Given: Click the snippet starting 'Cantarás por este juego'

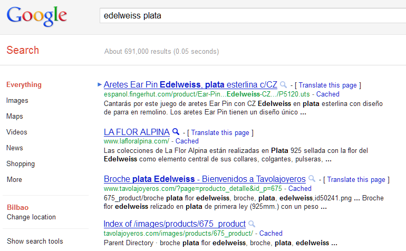Looking at the screenshot, I should click(x=243, y=108).
